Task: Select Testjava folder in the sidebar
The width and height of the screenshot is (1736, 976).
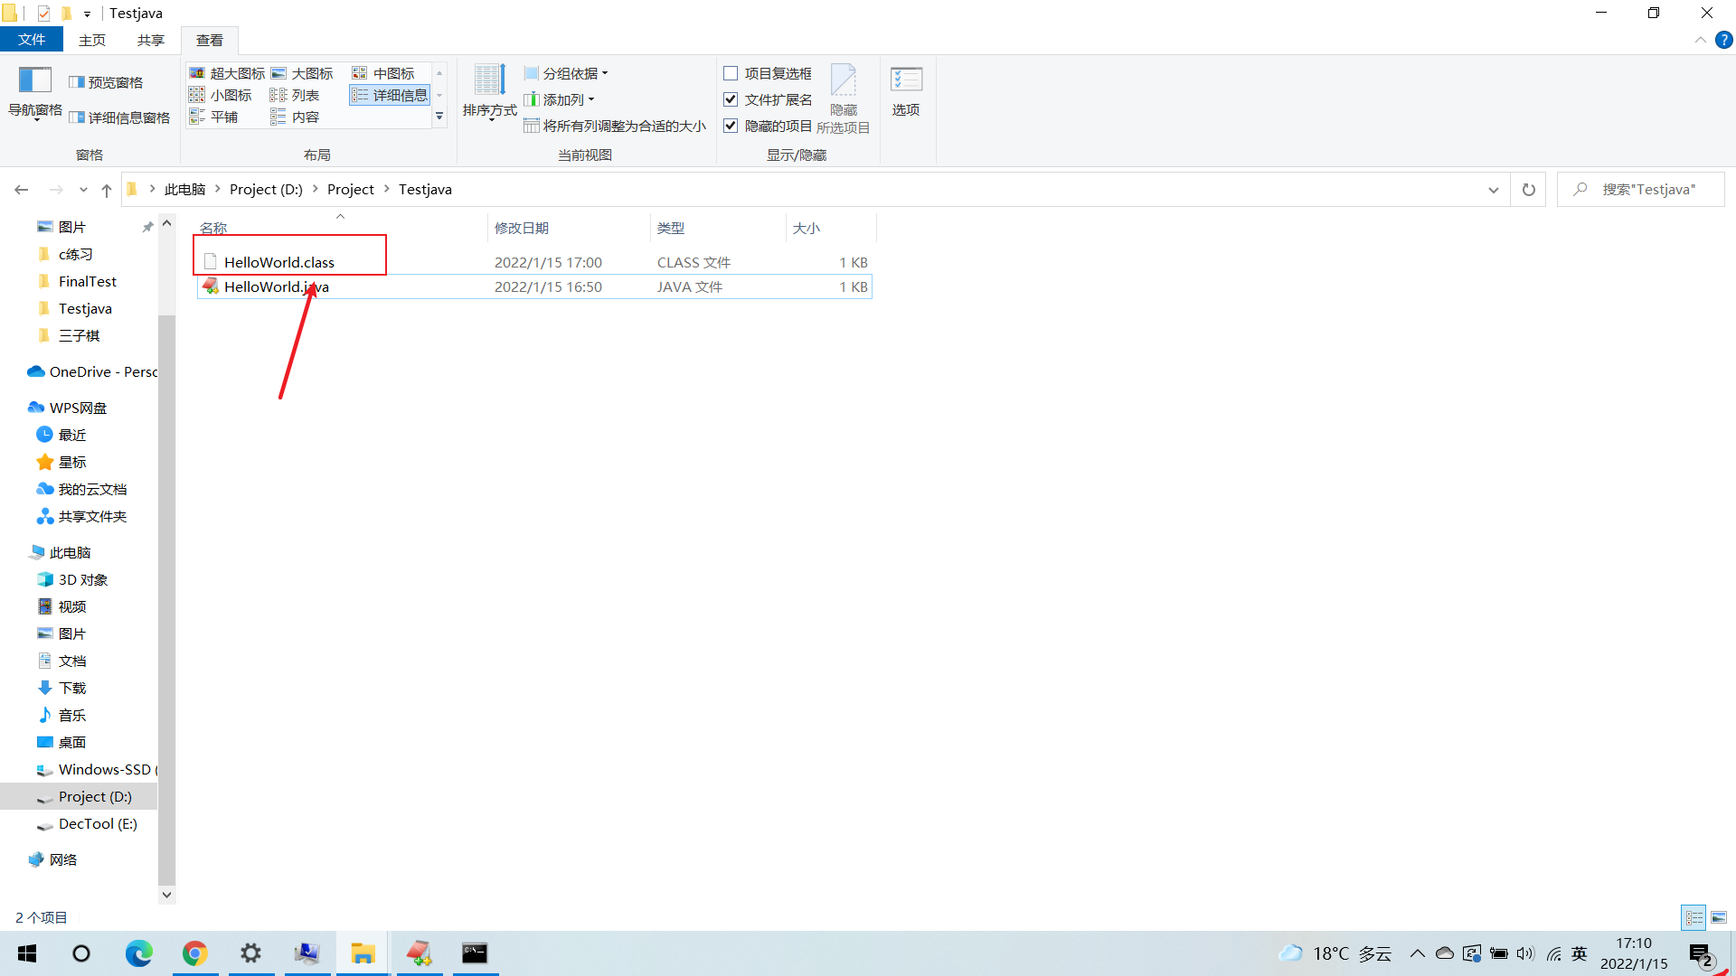Action: pyautogui.click(x=84, y=308)
